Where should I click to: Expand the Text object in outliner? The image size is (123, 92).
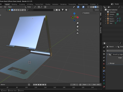[106, 23]
